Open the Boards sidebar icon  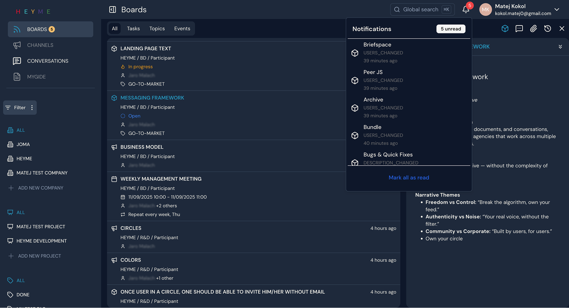(x=17, y=29)
